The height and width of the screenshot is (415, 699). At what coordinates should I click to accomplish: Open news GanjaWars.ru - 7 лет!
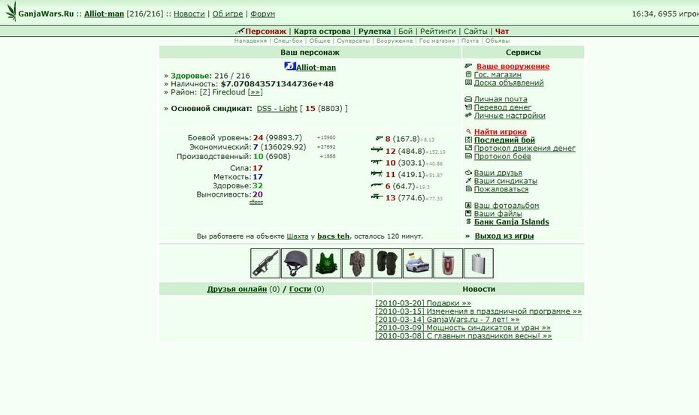click(x=447, y=319)
